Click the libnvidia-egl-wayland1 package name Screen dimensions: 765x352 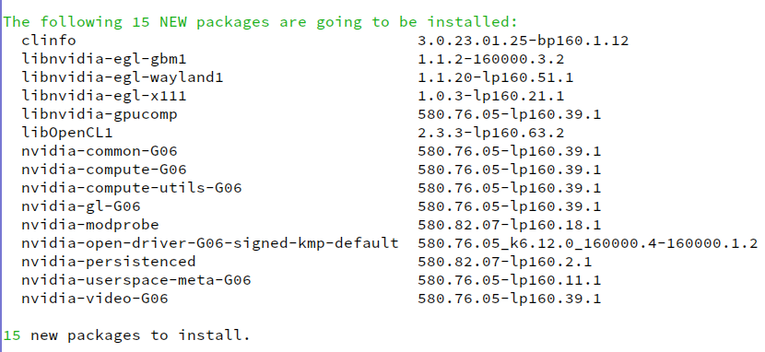pyautogui.click(x=123, y=77)
